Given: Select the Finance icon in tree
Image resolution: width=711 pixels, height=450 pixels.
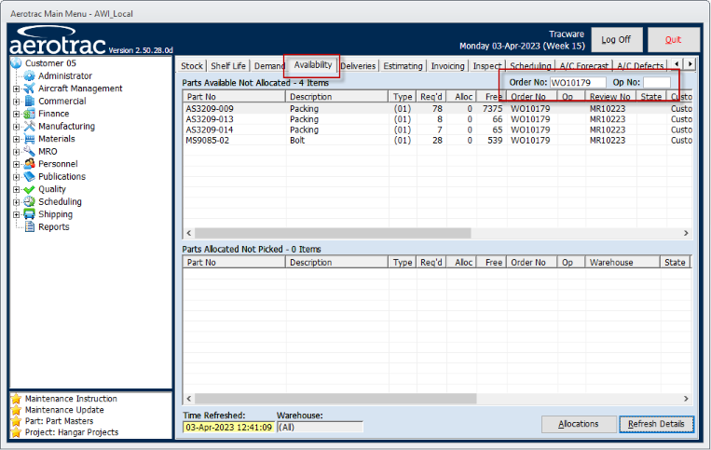Looking at the screenshot, I should coord(30,114).
